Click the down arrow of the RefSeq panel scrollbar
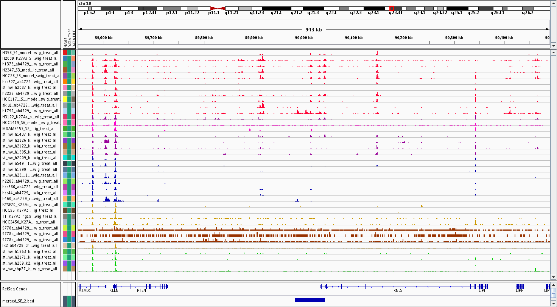The width and height of the screenshot is (557, 307). coord(553,304)
